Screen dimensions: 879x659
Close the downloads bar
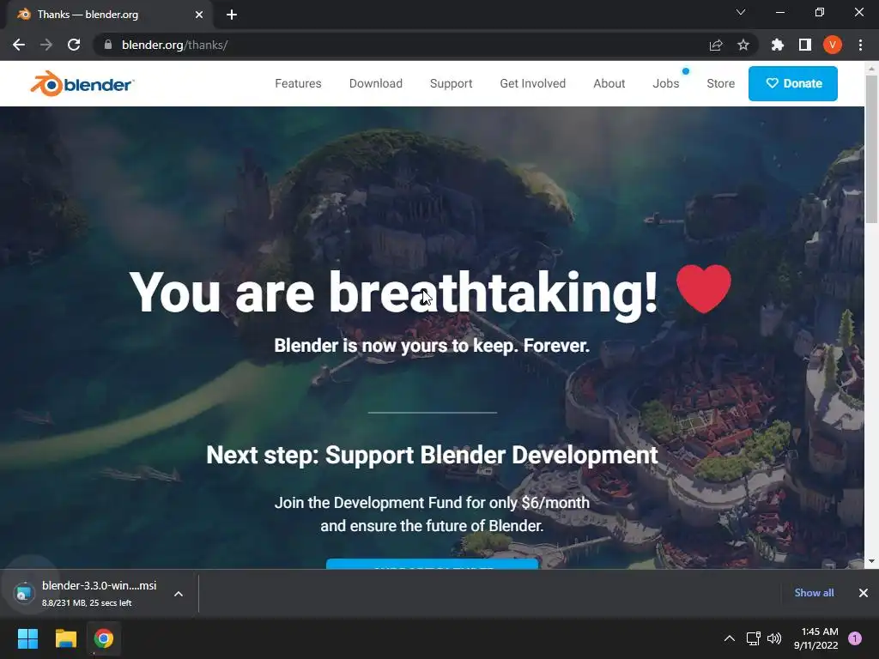(864, 593)
